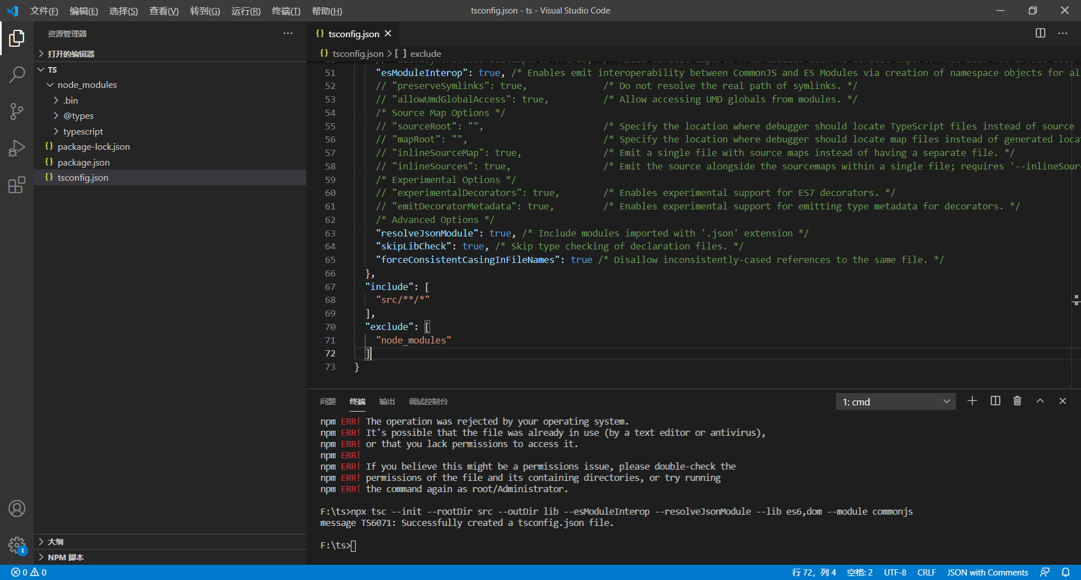The height and width of the screenshot is (580, 1081).
Task: Click the Accounts icon in activity bar
Action: tap(17, 508)
